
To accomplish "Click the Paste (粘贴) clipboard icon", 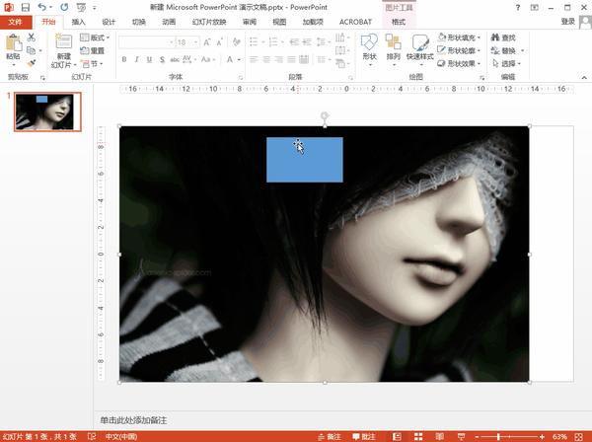I will pyautogui.click(x=13, y=42).
